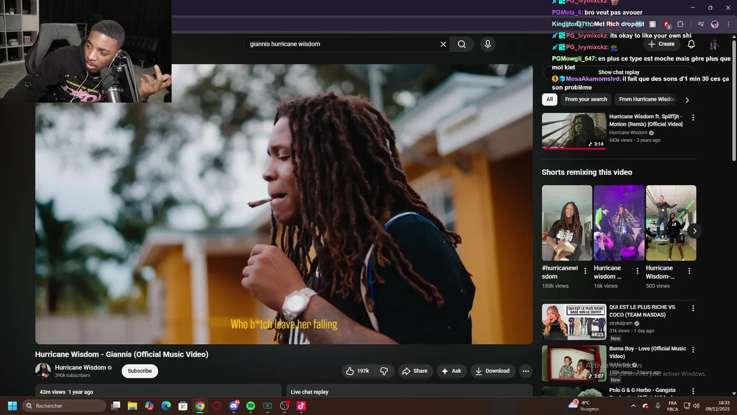
Task: Subscribe to Hurricane Wisdom
Action: coord(140,371)
